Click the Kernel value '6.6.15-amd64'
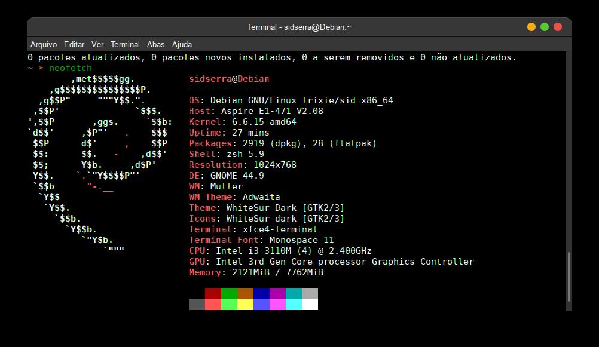 pyautogui.click(x=264, y=122)
